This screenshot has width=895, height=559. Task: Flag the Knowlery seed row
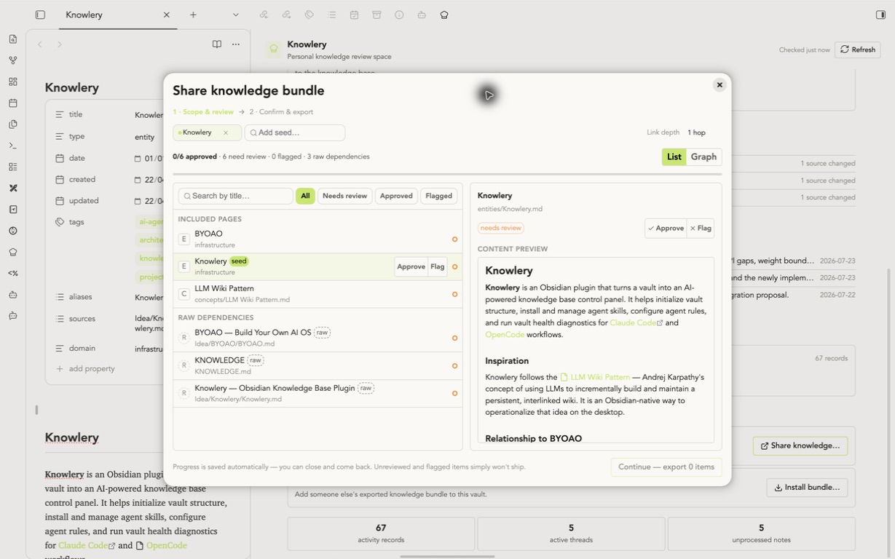pyautogui.click(x=437, y=266)
